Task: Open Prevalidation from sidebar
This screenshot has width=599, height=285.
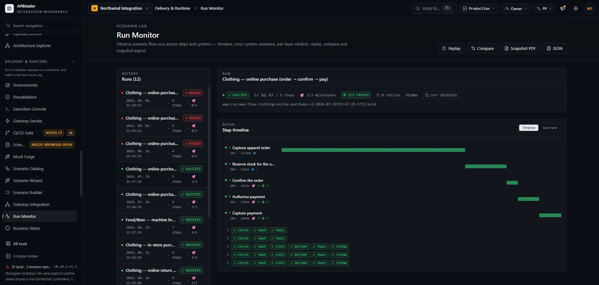Action: tap(40, 97)
